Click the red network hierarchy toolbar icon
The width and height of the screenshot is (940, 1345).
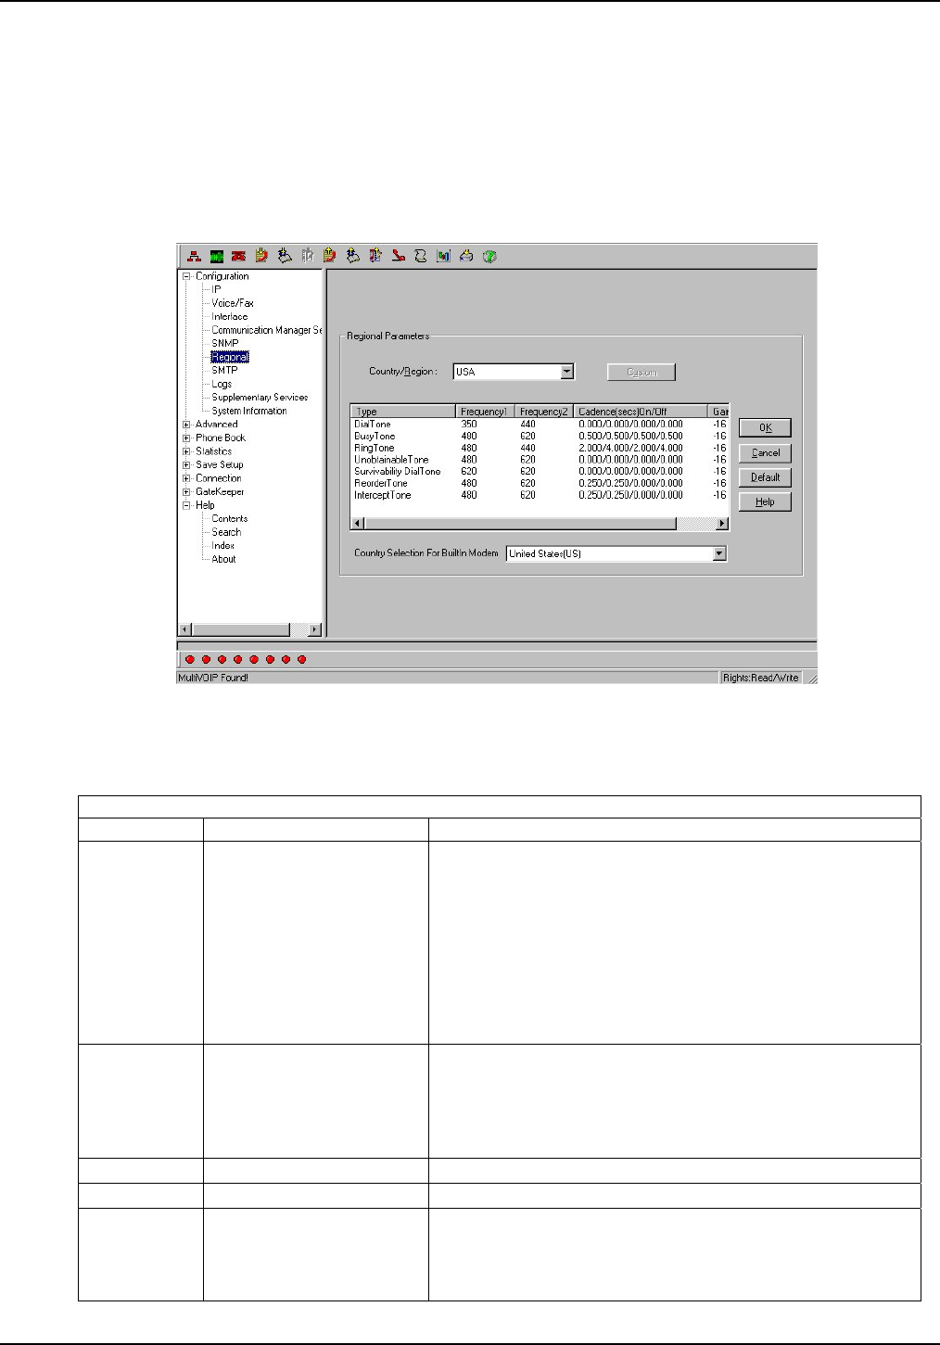click(x=193, y=256)
